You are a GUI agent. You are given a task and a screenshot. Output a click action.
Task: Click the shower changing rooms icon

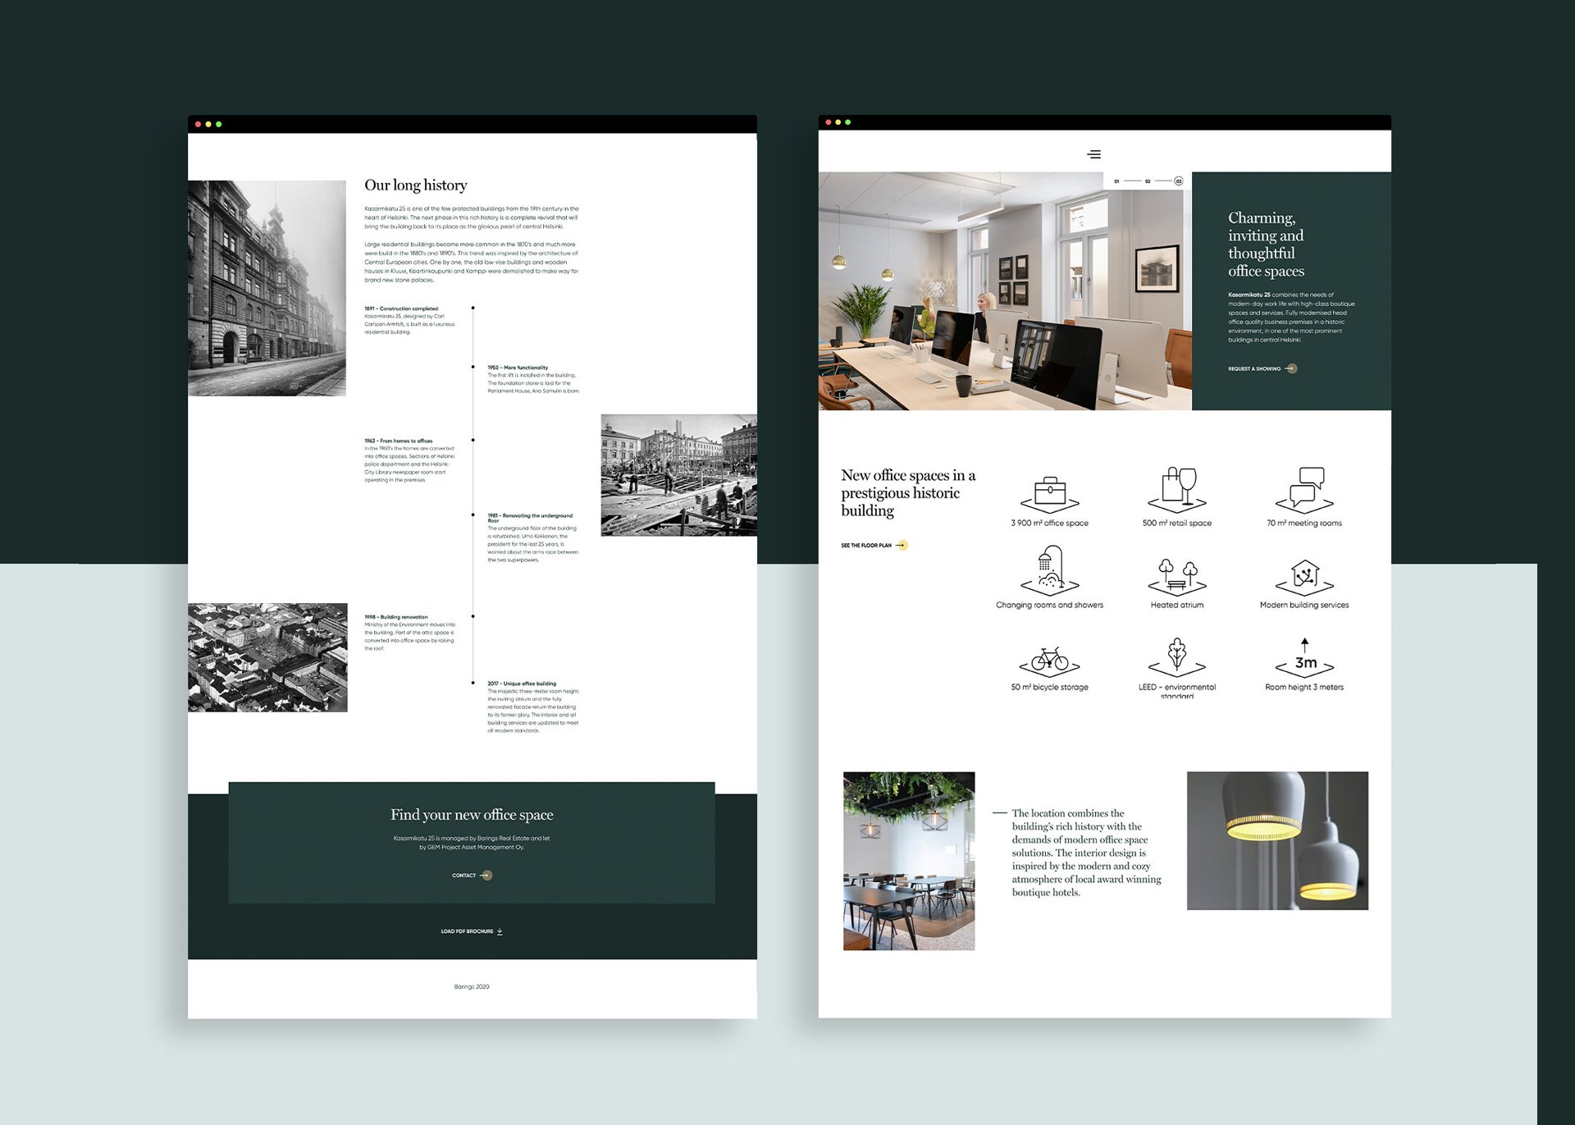pyautogui.click(x=1049, y=571)
